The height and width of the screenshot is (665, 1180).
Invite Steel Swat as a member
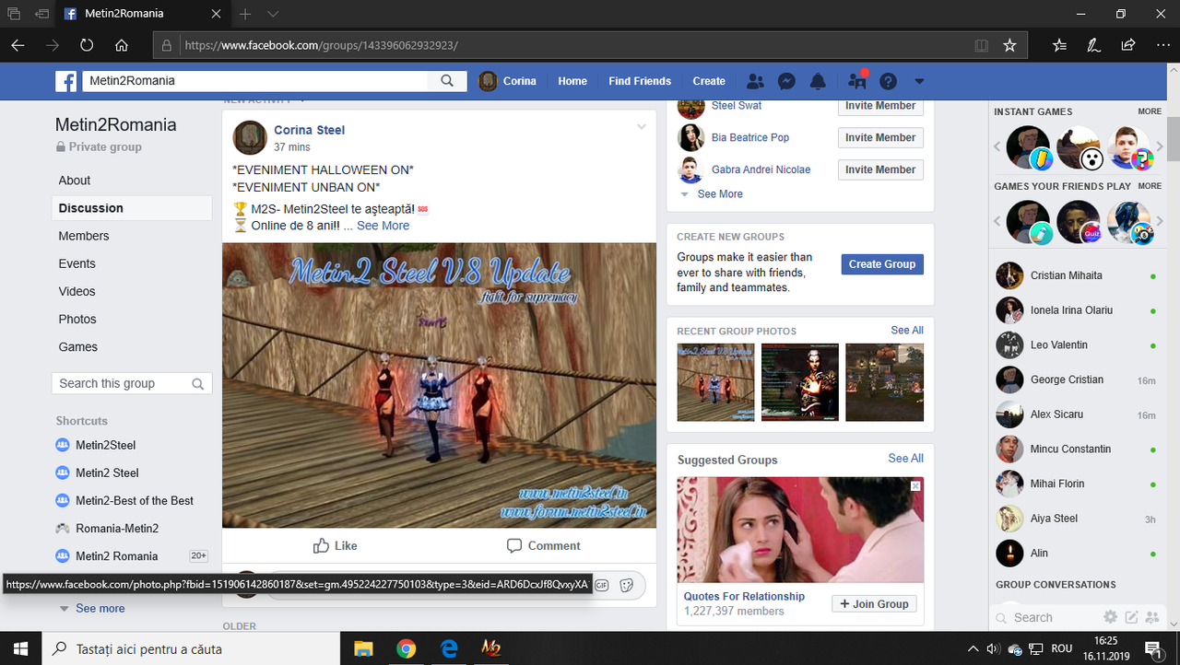(880, 106)
